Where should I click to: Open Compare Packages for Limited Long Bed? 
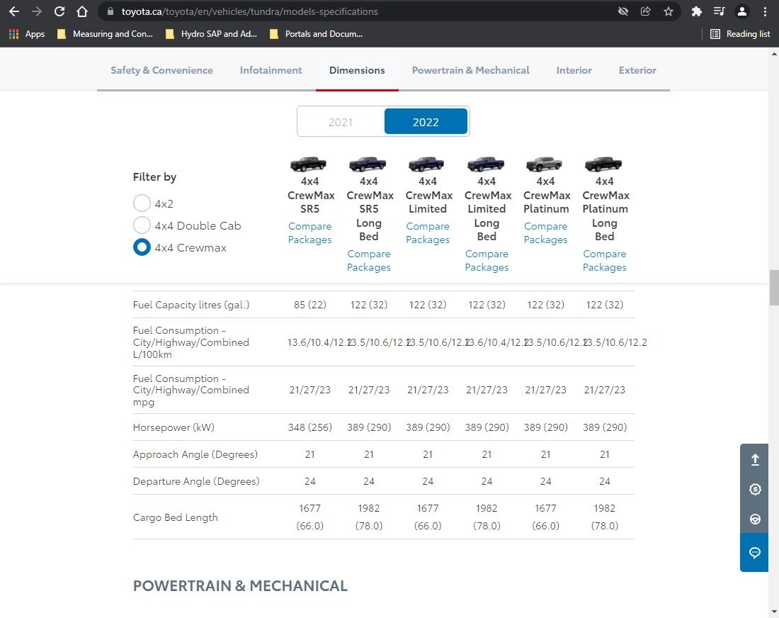pyautogui.click(x=487, y=261)
